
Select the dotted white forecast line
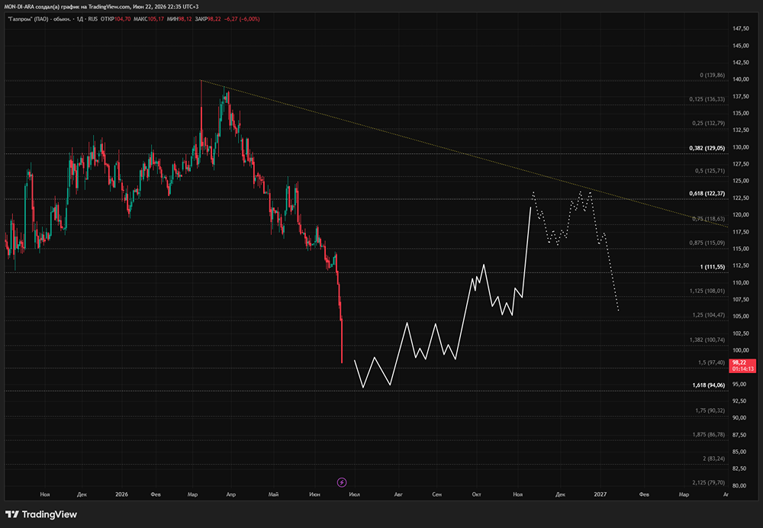(575, 250)
